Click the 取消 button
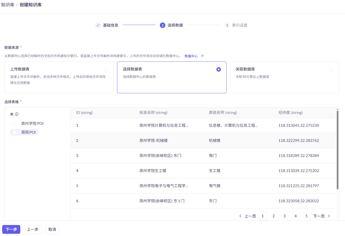 click(52, 229)
